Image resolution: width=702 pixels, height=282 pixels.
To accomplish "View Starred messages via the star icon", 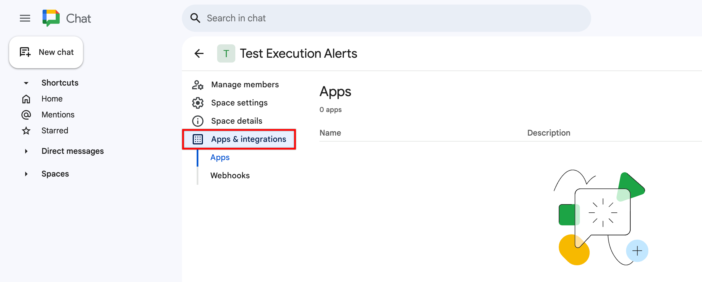I will (26, 130).
